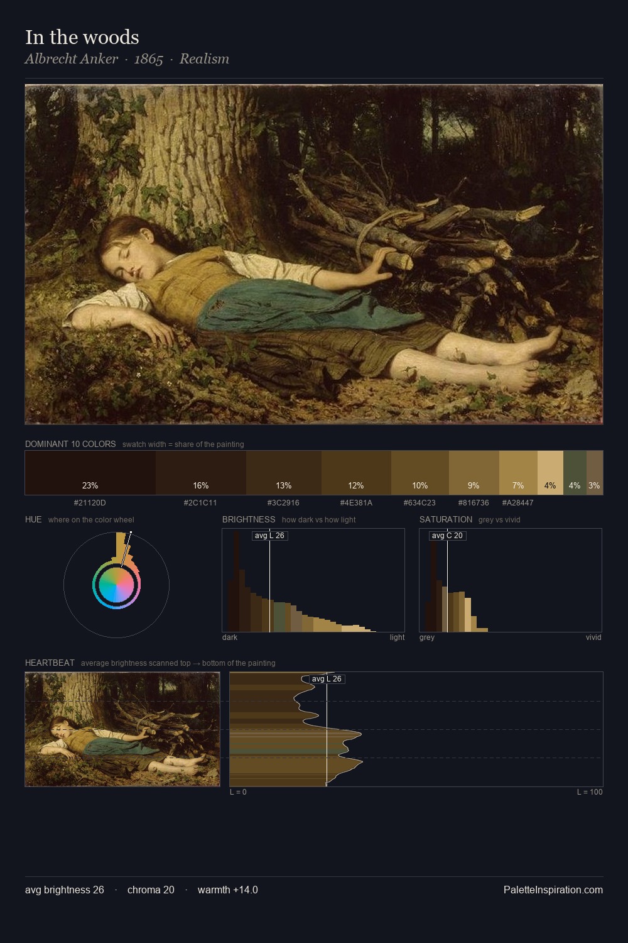Click the hex code #21120D
The image size is (628, 943).
coord(90,503)
